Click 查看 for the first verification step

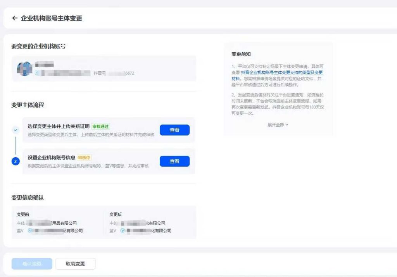pyautogui.click(x=174, y=130)
